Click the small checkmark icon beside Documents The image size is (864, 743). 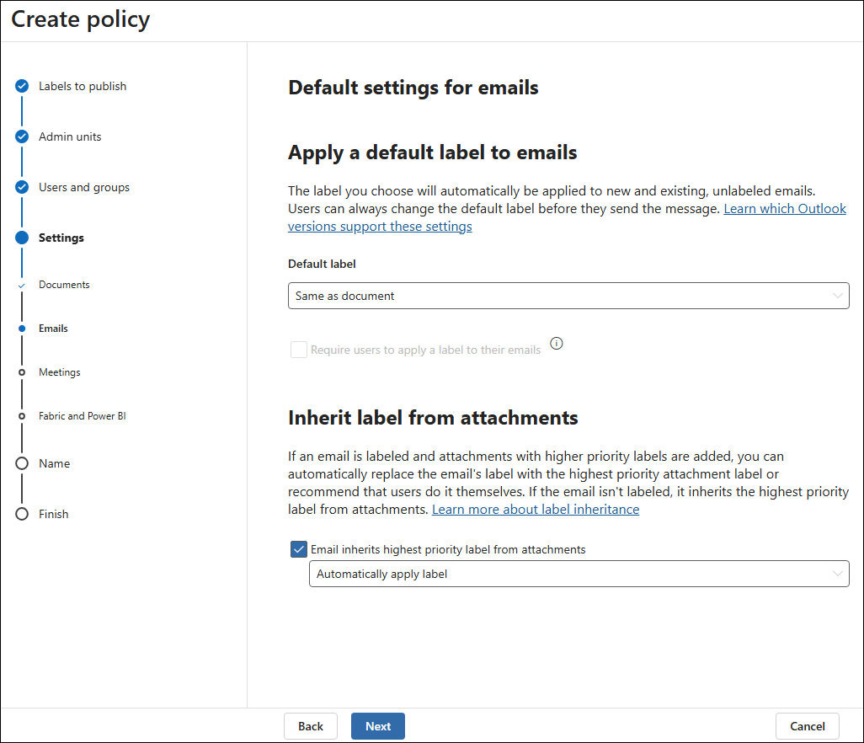point(22,286)
